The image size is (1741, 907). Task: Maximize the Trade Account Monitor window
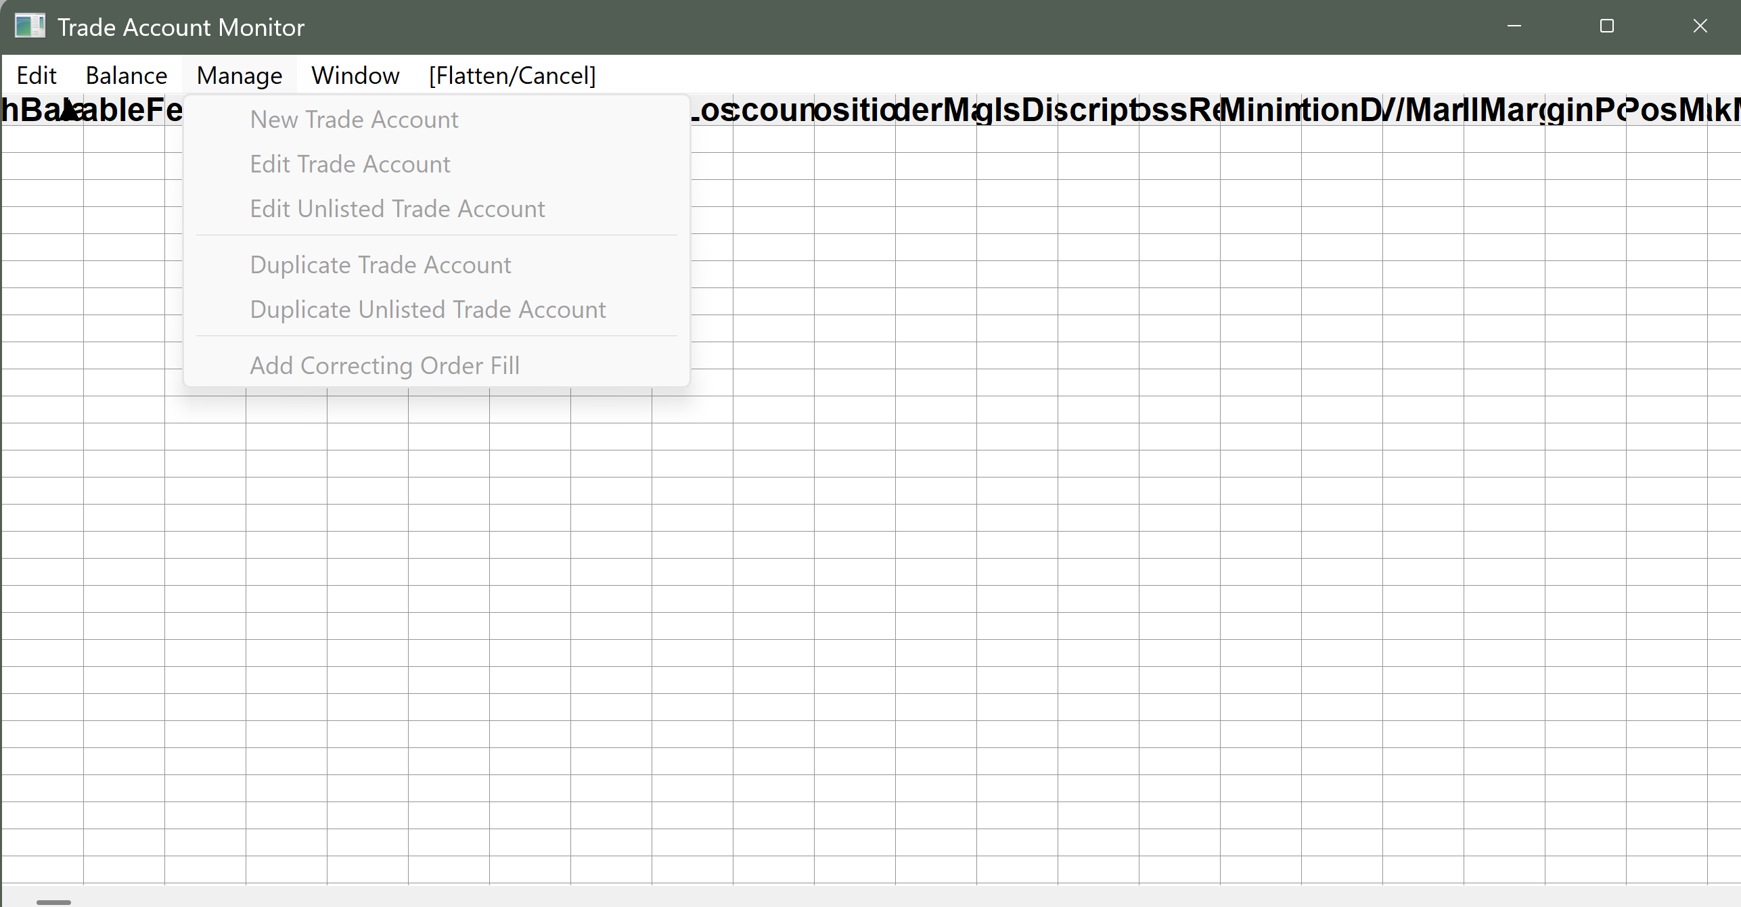click(x=1607, y=26)
